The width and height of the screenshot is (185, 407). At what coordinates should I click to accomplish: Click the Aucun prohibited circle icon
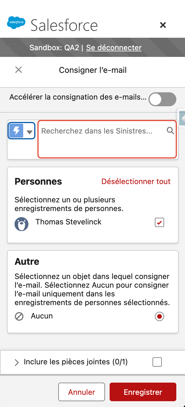19,316
